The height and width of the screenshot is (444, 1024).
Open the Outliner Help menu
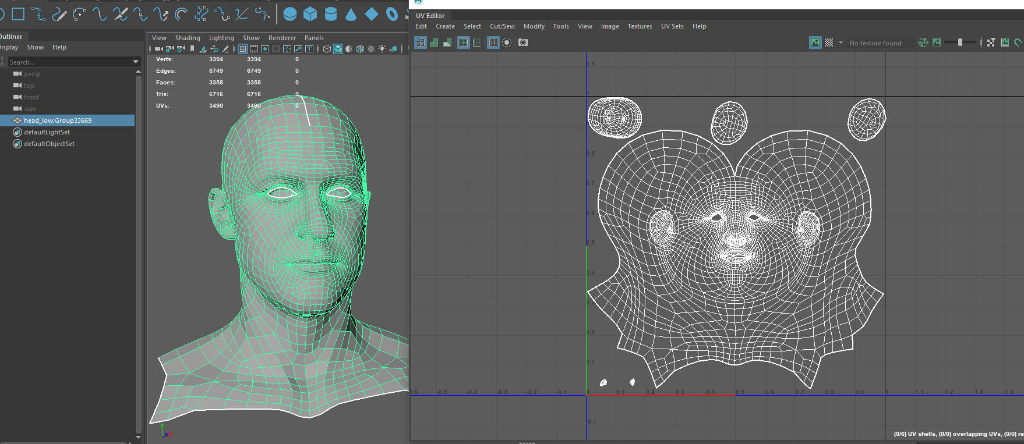pyautogui.click(x=59, y=47)
